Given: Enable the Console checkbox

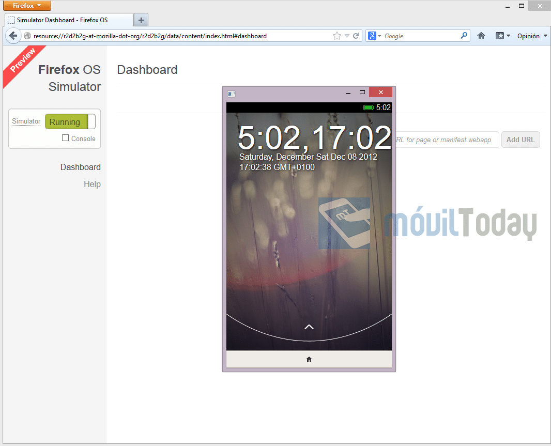Looking at the screenshot, I should (x=66, y=138).
